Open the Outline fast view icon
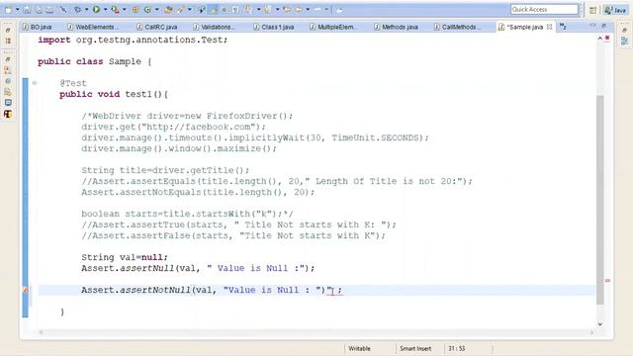633x356 pixels. pyautogui.click(x=624, y=41)
